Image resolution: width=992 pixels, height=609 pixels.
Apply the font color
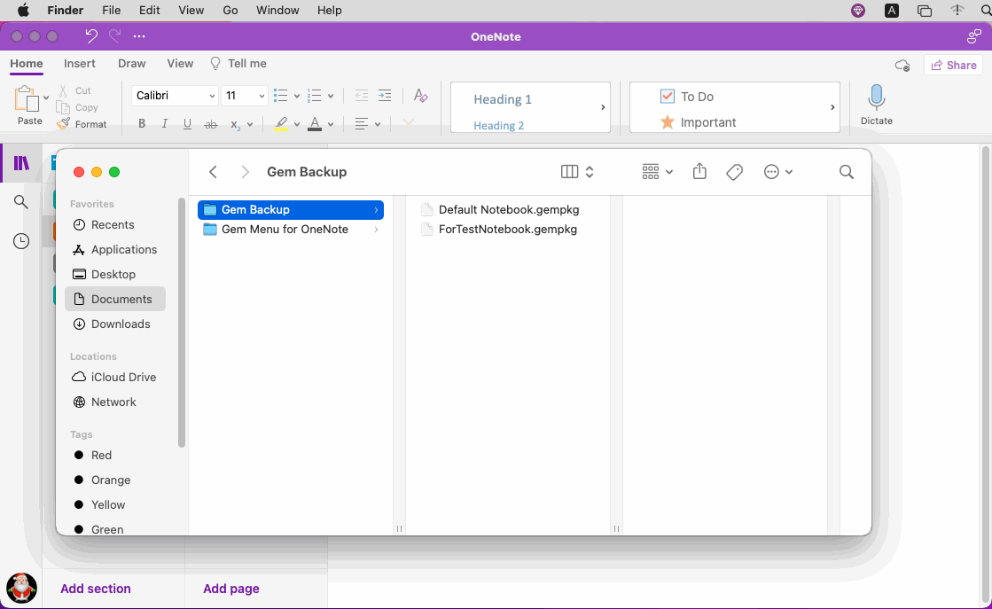pyautogui.click(x=315, y=124)
